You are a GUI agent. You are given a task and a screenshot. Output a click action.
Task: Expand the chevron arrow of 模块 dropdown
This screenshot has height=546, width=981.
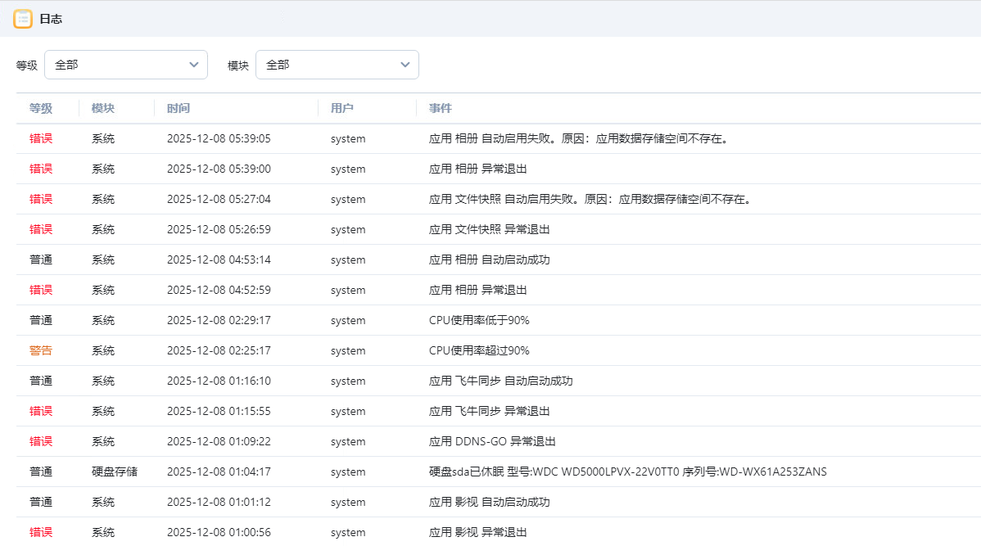[405, 65]
